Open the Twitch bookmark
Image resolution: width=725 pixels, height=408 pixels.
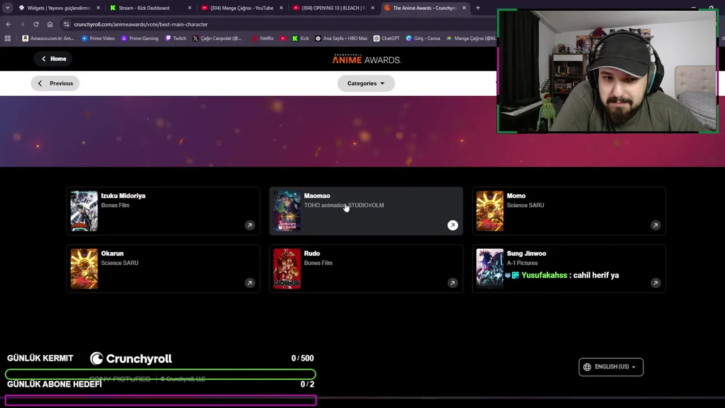click(x=176, y=39)
